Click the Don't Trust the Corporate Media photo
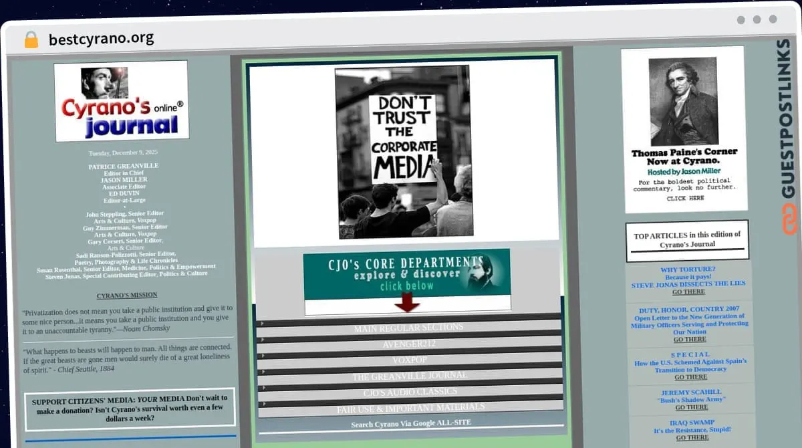802x448 pixels. [404, 151]
